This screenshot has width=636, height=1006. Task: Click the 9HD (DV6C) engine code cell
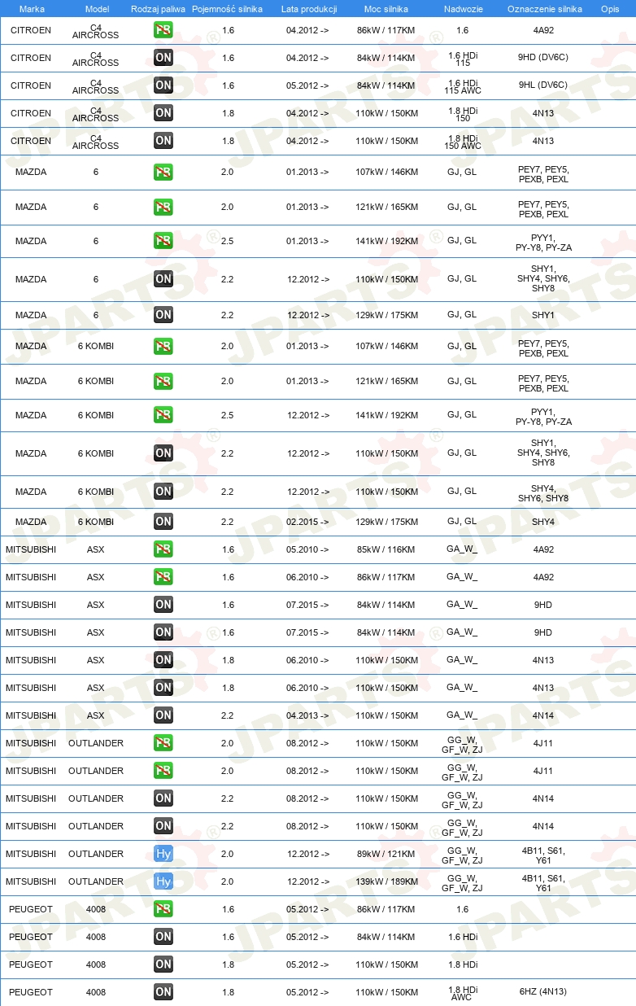click(543, 57)
